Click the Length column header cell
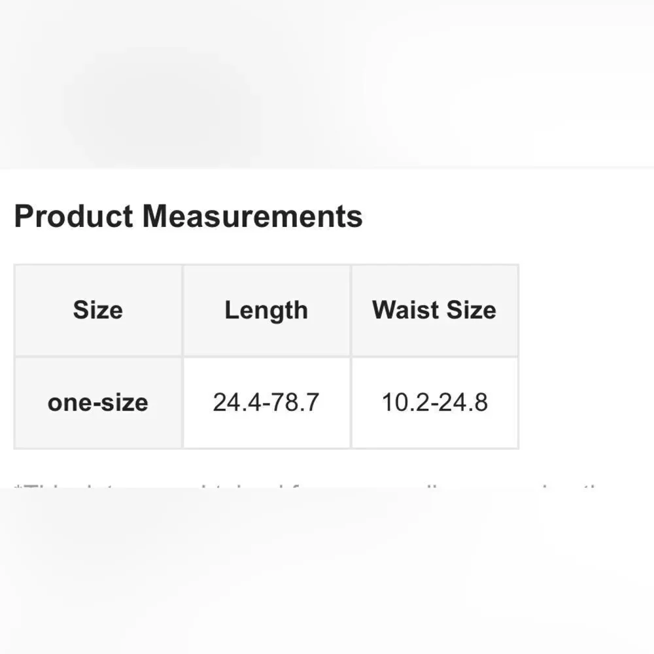This screenshot has width=654, height=654. [266, 310]
